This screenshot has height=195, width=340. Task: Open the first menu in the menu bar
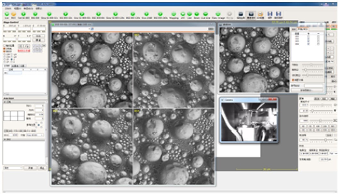9,8
